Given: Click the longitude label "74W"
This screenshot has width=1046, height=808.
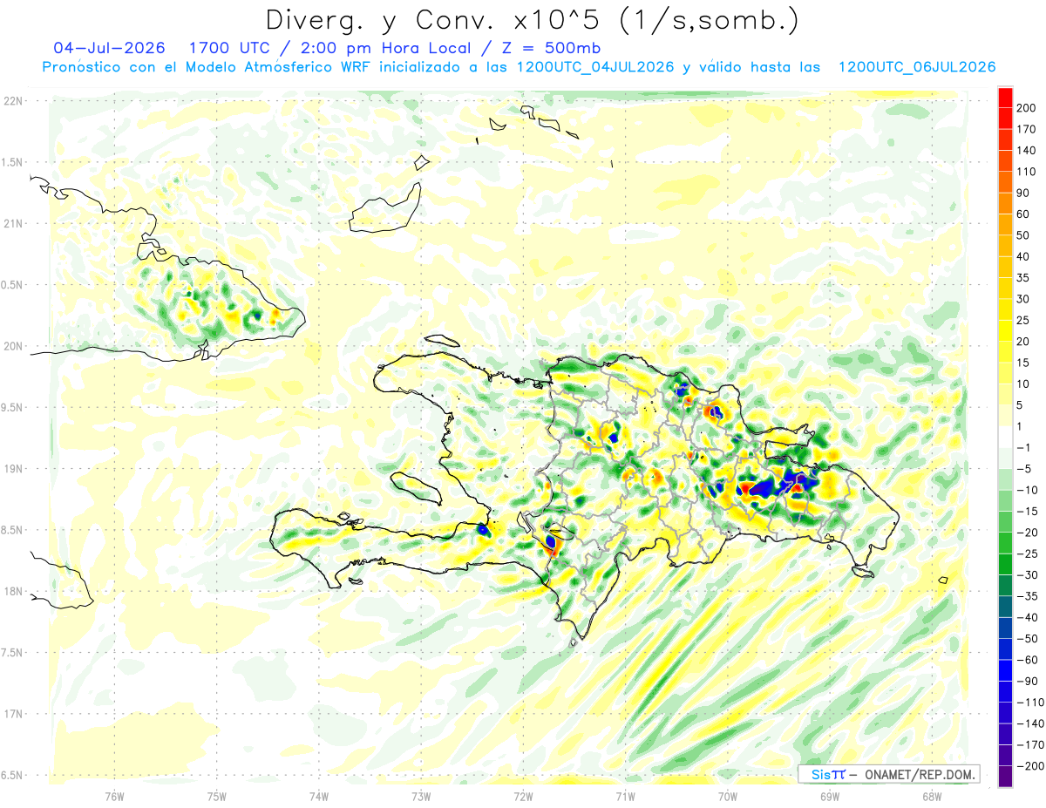Looking at the screenshot, I should click(319, 796).
